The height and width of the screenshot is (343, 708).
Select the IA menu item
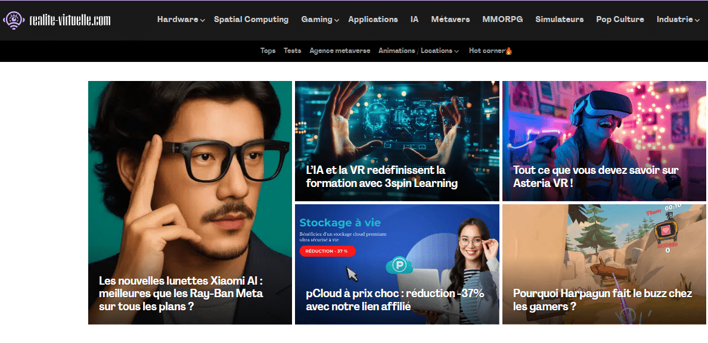pos(414,20)
